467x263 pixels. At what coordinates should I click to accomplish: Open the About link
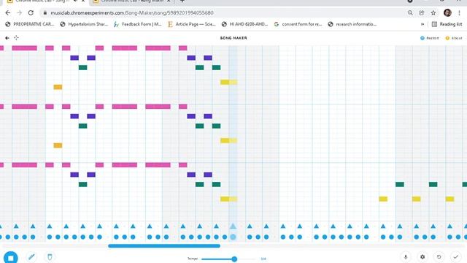tap(454, 38)
